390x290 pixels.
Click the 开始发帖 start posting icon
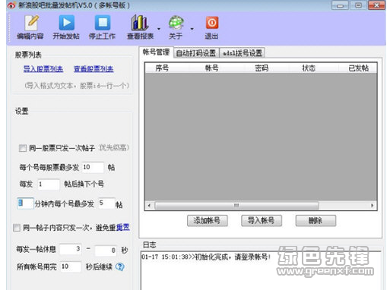tap(66, 23)
